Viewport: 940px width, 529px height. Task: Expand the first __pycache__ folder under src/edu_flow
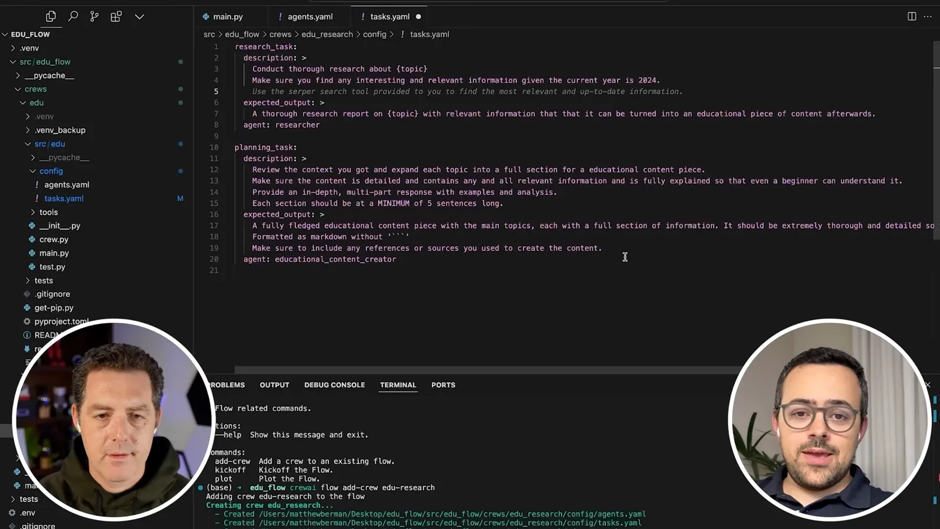click(x=49, y=75)
